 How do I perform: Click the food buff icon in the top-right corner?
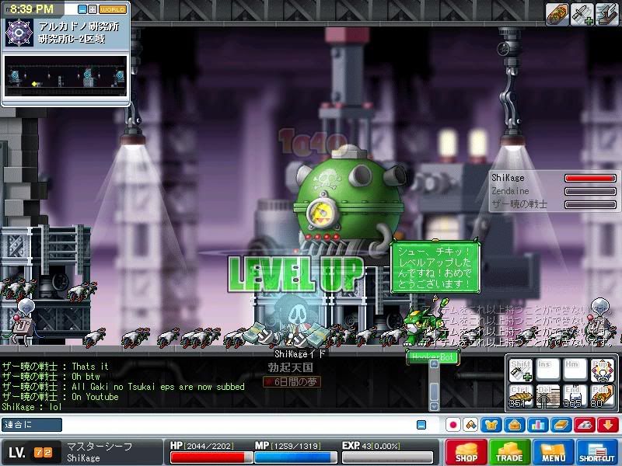point(557,14)
